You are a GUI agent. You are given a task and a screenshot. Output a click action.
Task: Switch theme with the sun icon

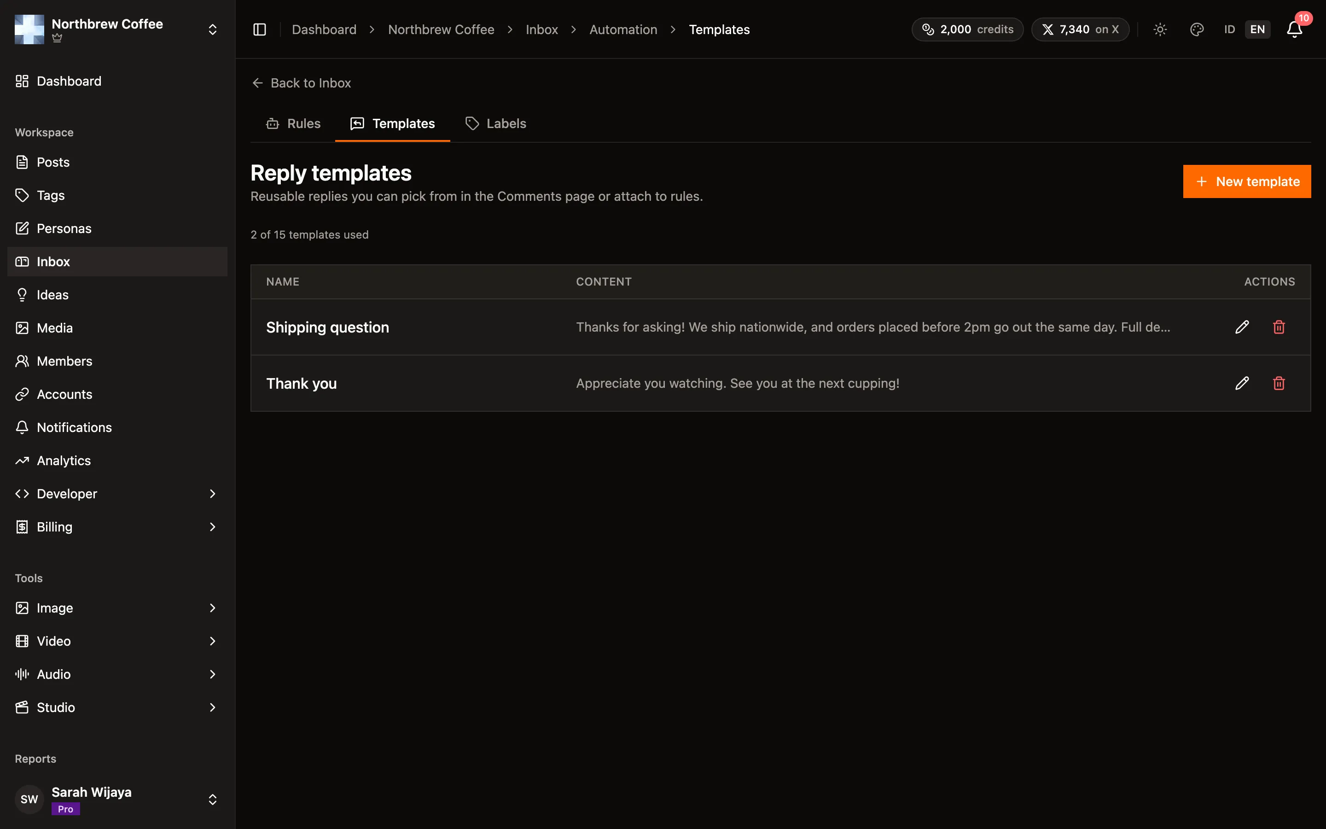[1160, 29]
